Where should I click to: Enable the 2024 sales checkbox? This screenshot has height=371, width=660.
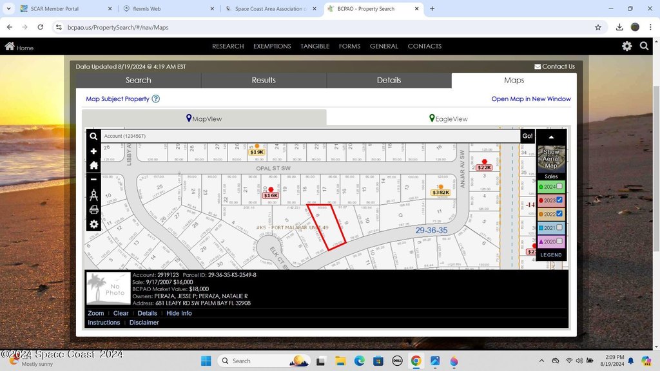559,187
